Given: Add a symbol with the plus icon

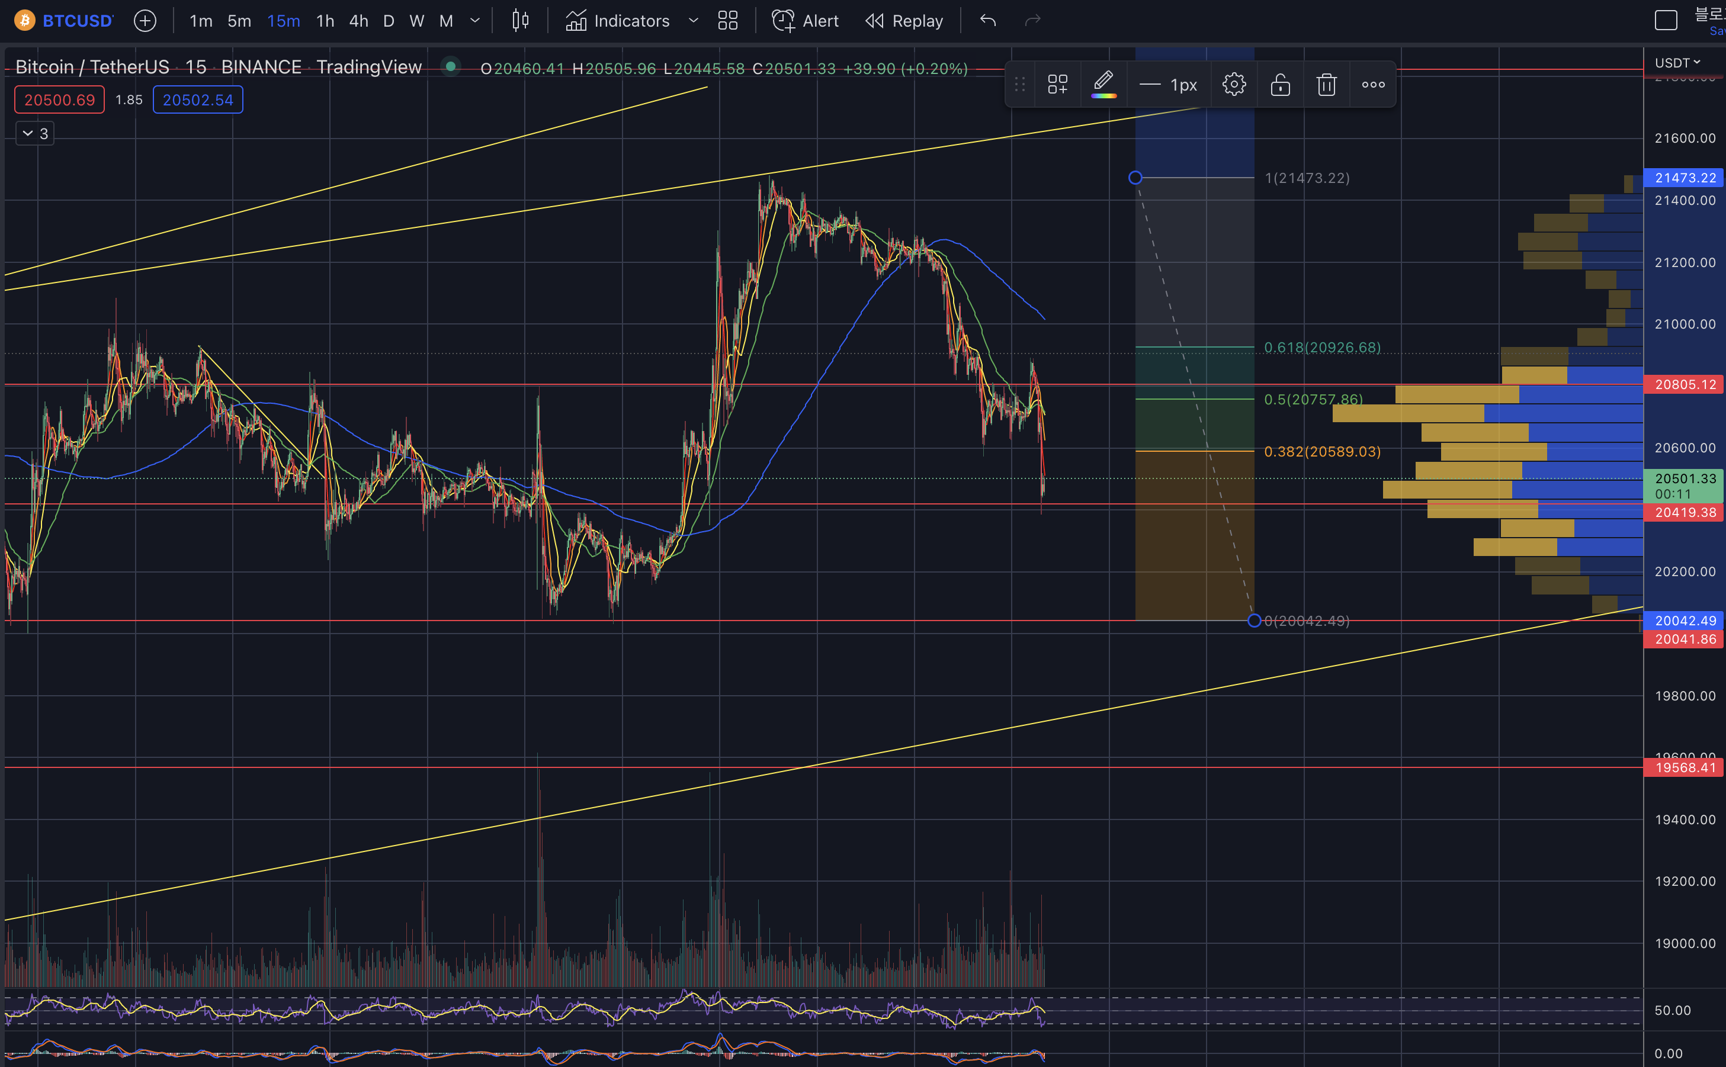Looking at the screenshot, I should (x=145, y=21).
